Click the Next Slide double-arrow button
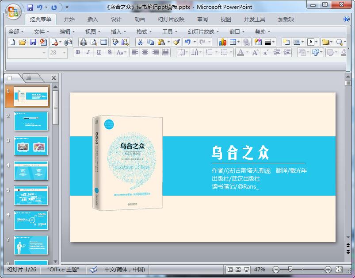 [x=348, y=252]
